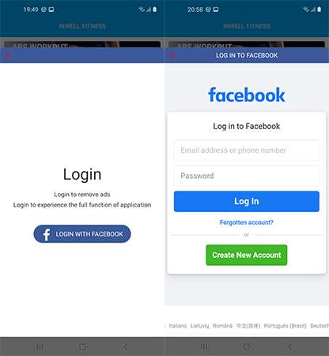
Task: Focus the Password field
Action: 247,176
